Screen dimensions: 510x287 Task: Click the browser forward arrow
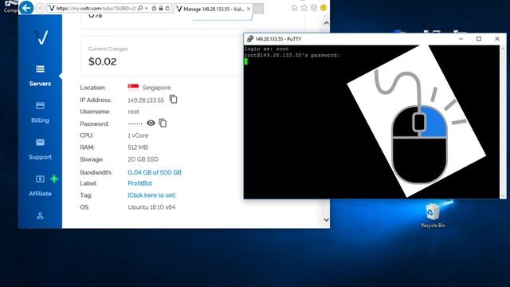point(40,8)
